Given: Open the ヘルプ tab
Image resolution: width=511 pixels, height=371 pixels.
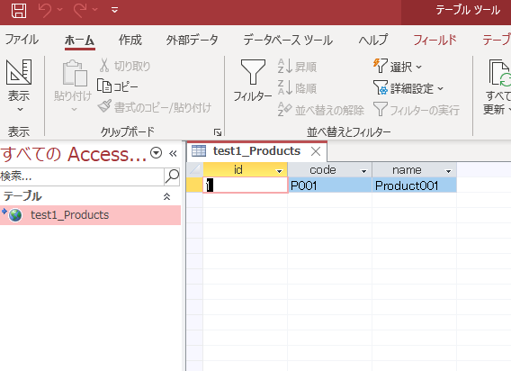Looking at the screenshot, I should (373, 40).
